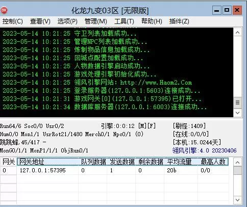This screenshot has height=207, width=247.
Task: Maximize the 化龙九变03区 window
Action: pos(227,10)
